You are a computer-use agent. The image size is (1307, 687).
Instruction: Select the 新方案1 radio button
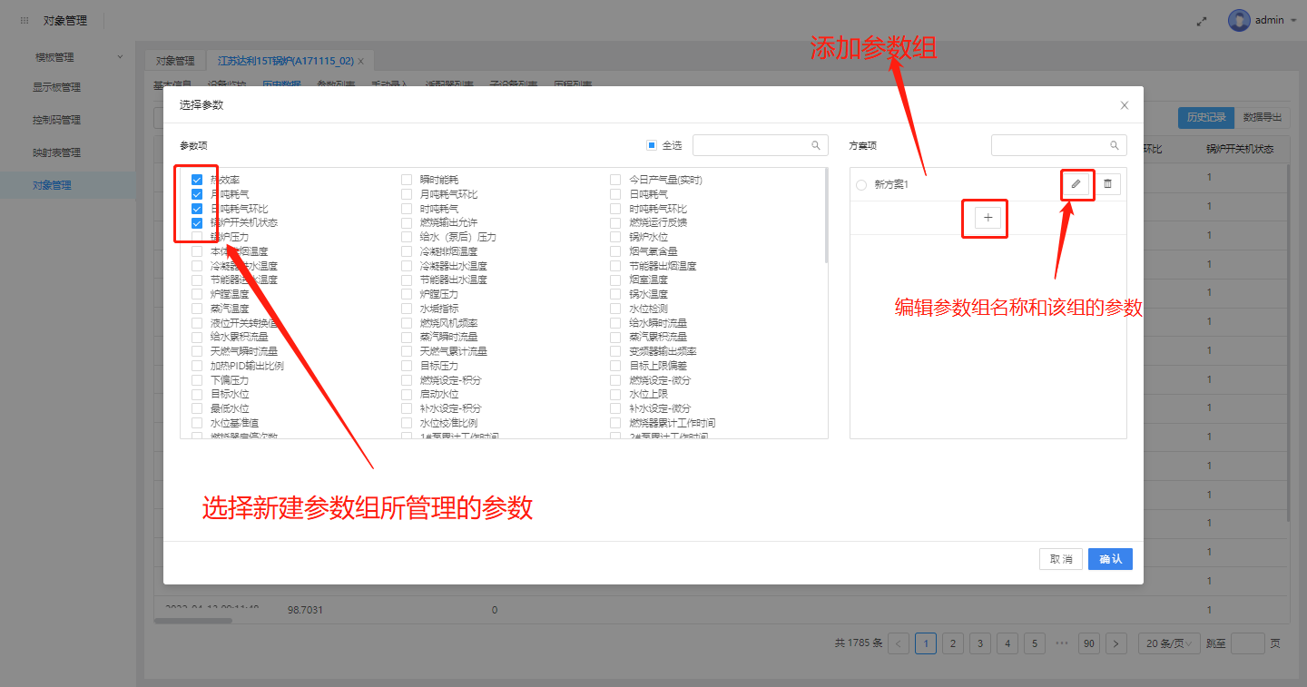(861, 185)
